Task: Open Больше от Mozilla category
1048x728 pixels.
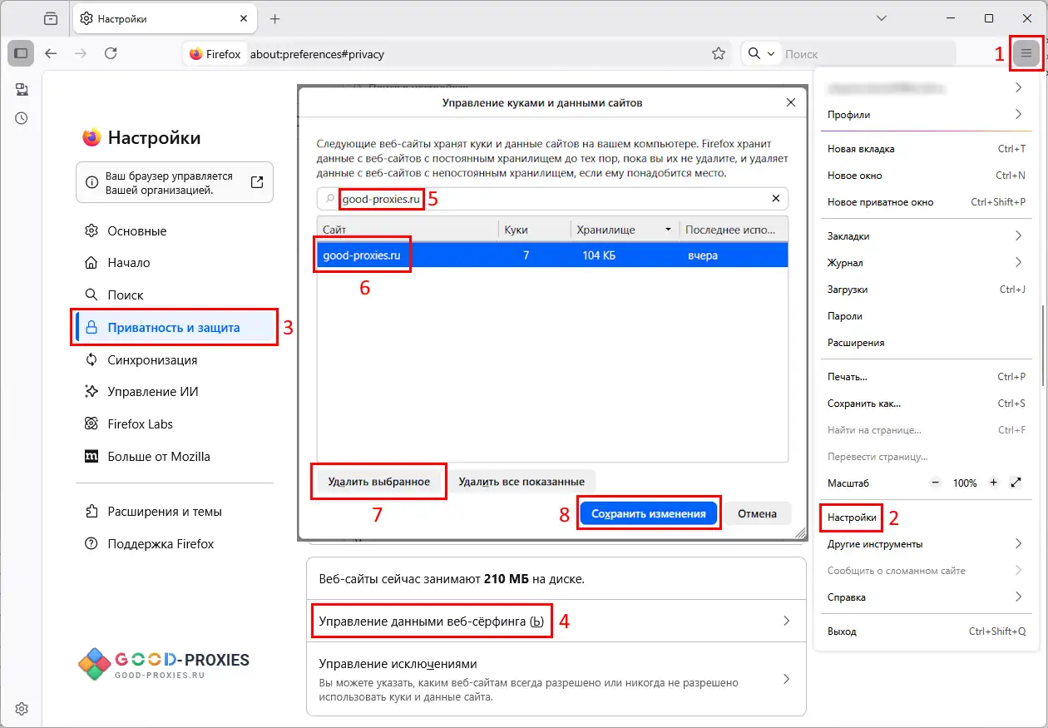Action: tap(175, 457)
